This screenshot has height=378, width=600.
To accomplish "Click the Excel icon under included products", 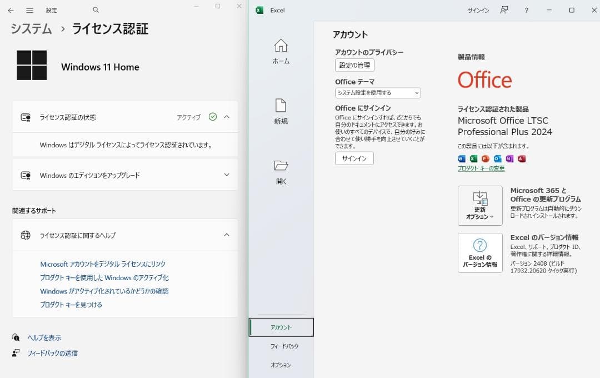I will tap(473, 159).
